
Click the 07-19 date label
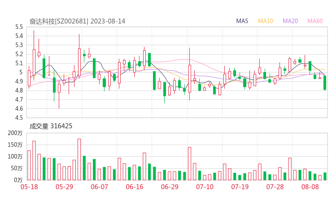[240, 187]
